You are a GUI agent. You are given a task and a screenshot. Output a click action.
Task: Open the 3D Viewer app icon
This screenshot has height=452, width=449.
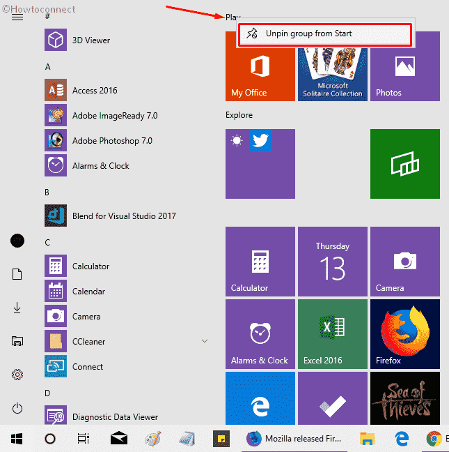pos(56,40)
